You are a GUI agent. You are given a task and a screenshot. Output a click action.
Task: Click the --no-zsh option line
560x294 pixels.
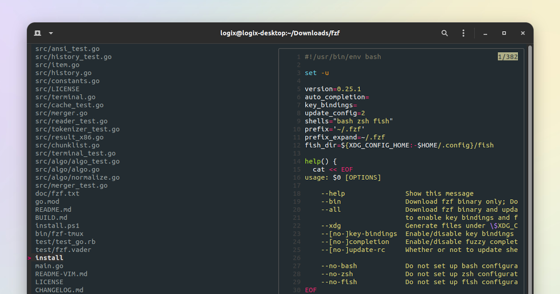(x=420, y=274)
